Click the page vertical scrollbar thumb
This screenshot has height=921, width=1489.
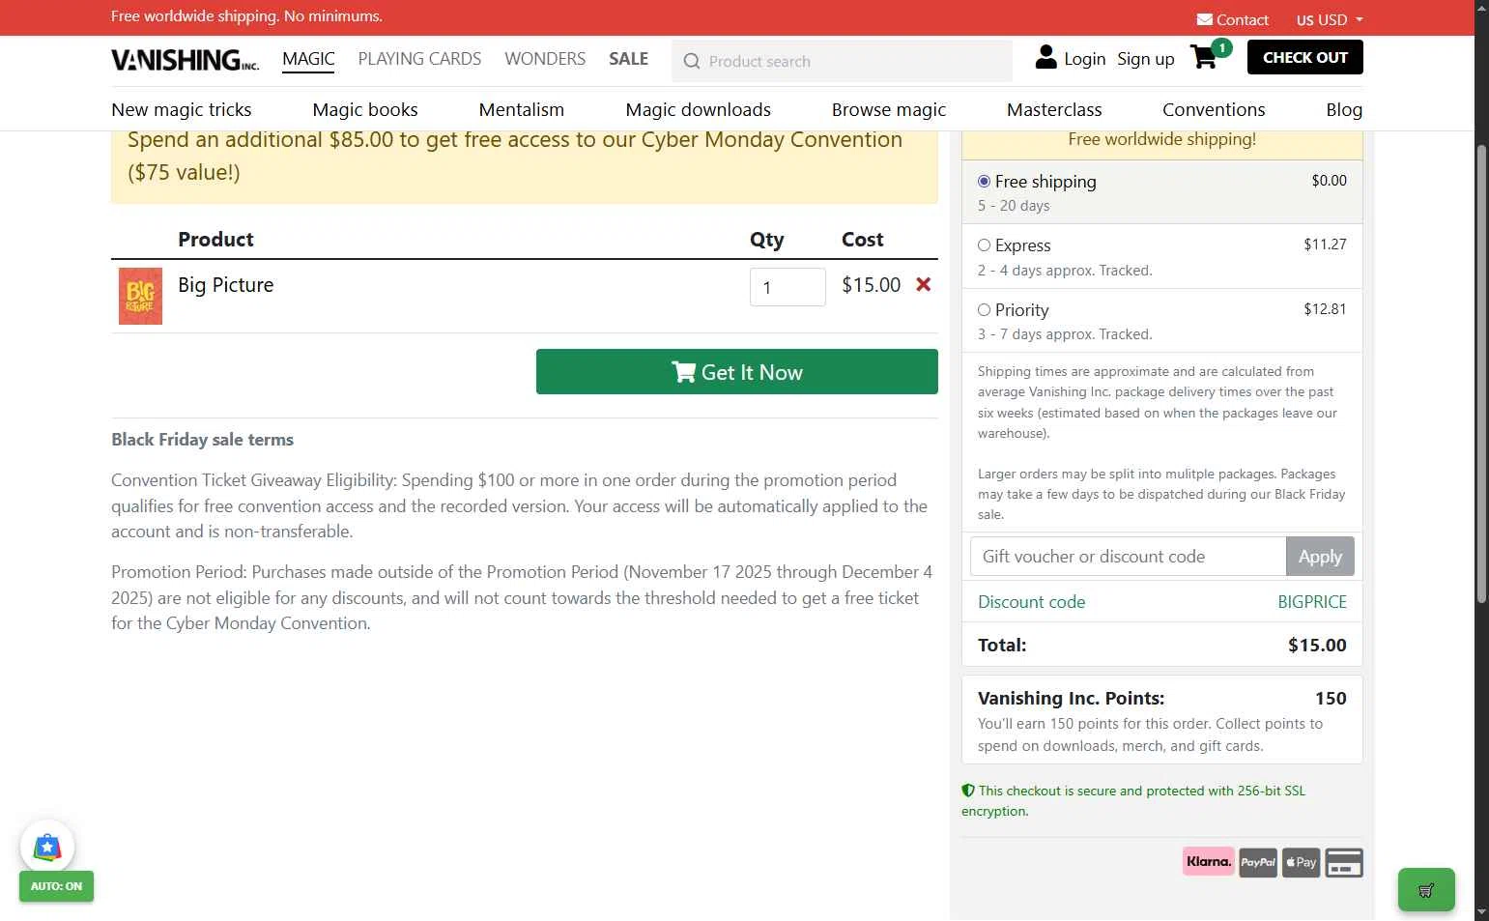pyautogui.click(x=1481, y=374)
